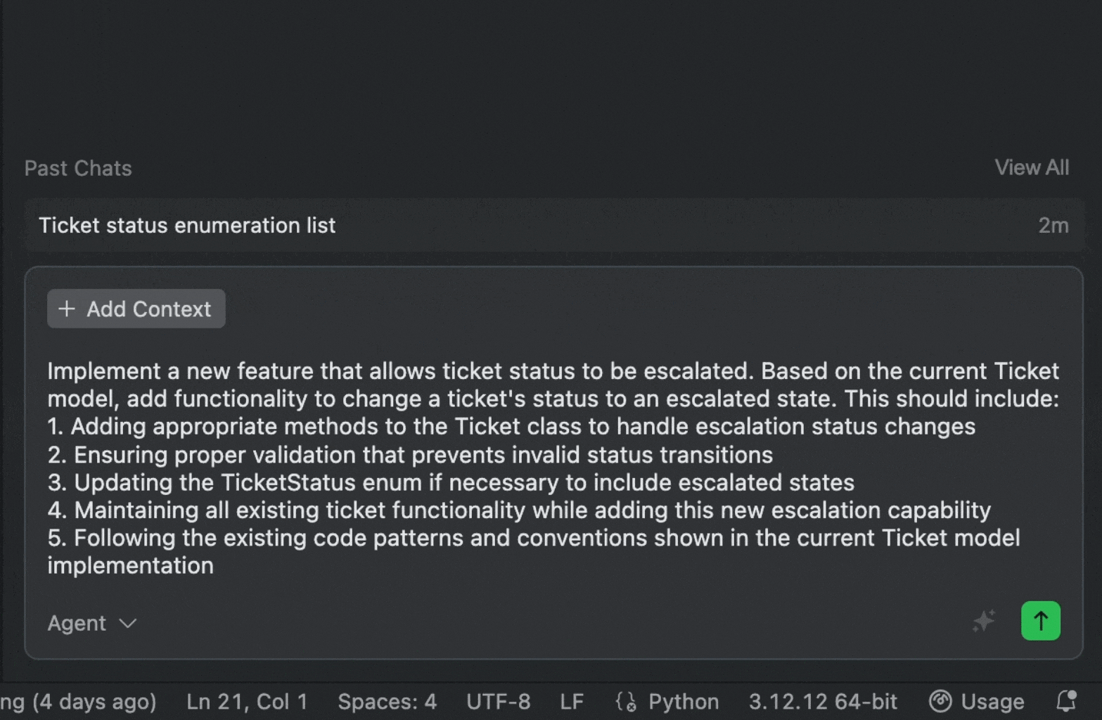Viewport: 1102px width, 720px height.
Task: Open the 'Ticket status enumeration list' chat
Action: pyautogui.click(x=187, y=226)
